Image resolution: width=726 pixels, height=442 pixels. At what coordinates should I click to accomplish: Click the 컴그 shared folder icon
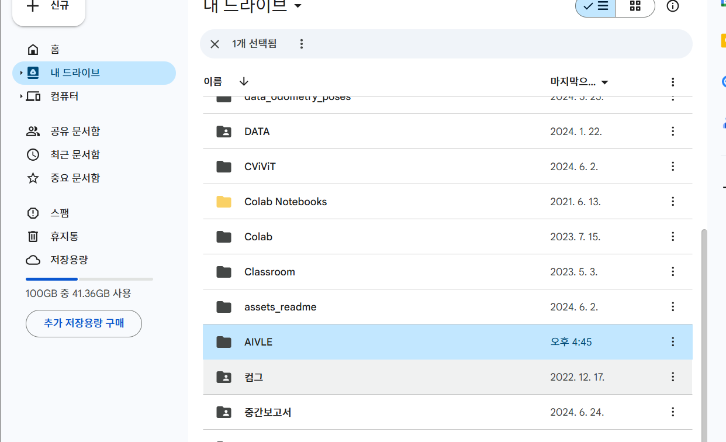coord(224,377)
